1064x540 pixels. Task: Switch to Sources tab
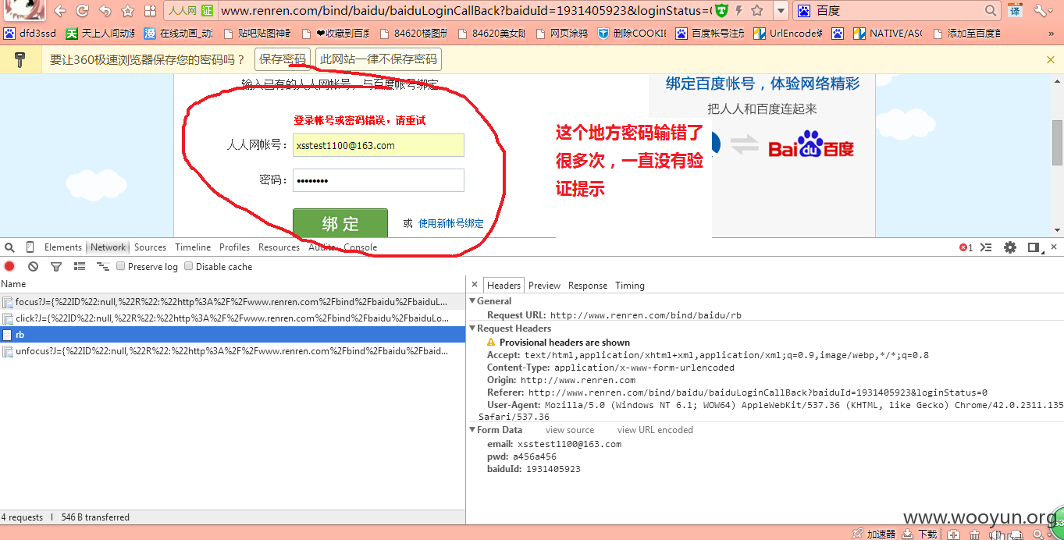[150, 247]
